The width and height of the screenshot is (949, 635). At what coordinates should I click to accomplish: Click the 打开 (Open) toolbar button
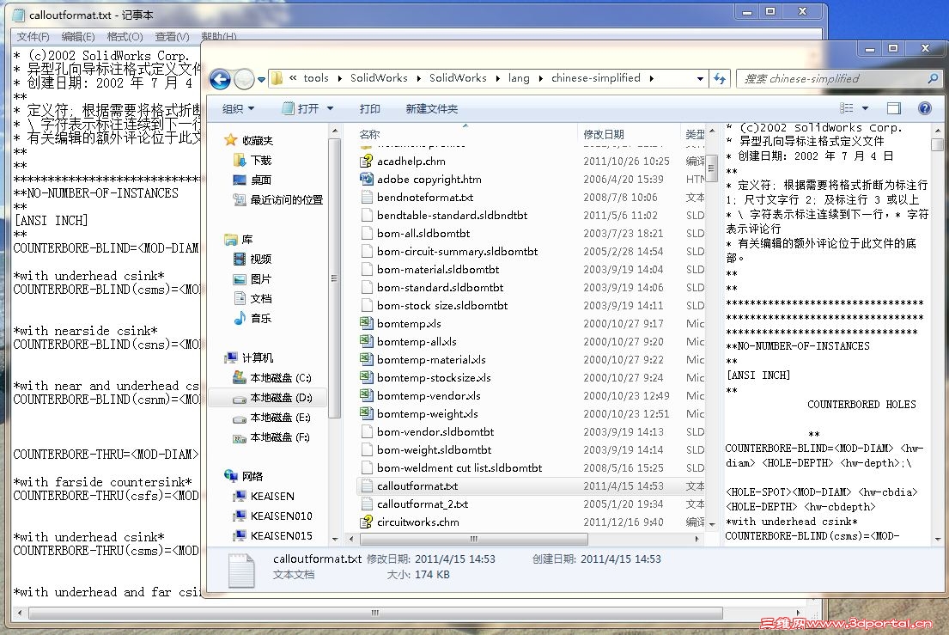pos(301,109)
